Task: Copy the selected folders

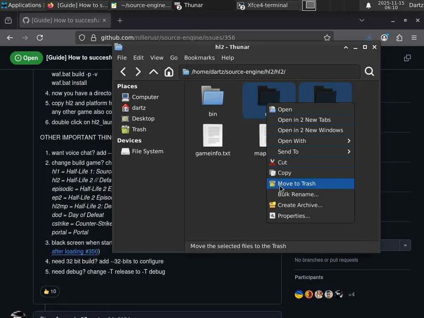Action: (311, 173)
